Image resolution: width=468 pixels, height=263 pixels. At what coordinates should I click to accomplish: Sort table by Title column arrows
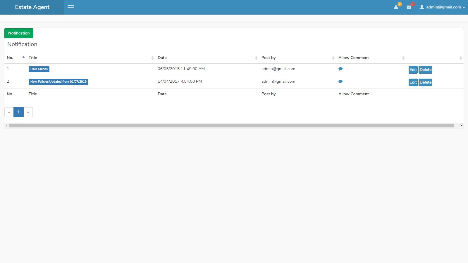coord(152,58)
